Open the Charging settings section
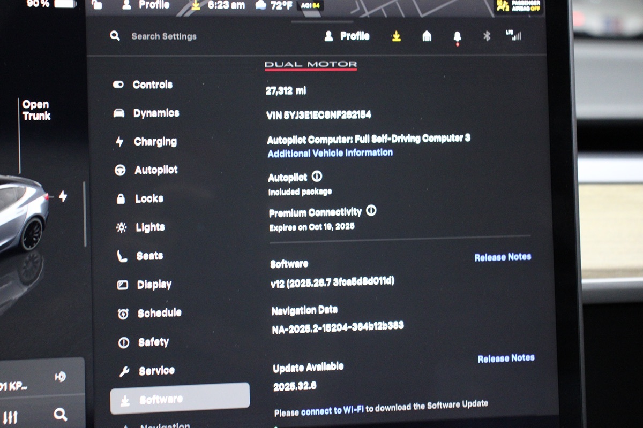This screenshot has width=643, height=428. pyautogui.click(x=154, y=142)
